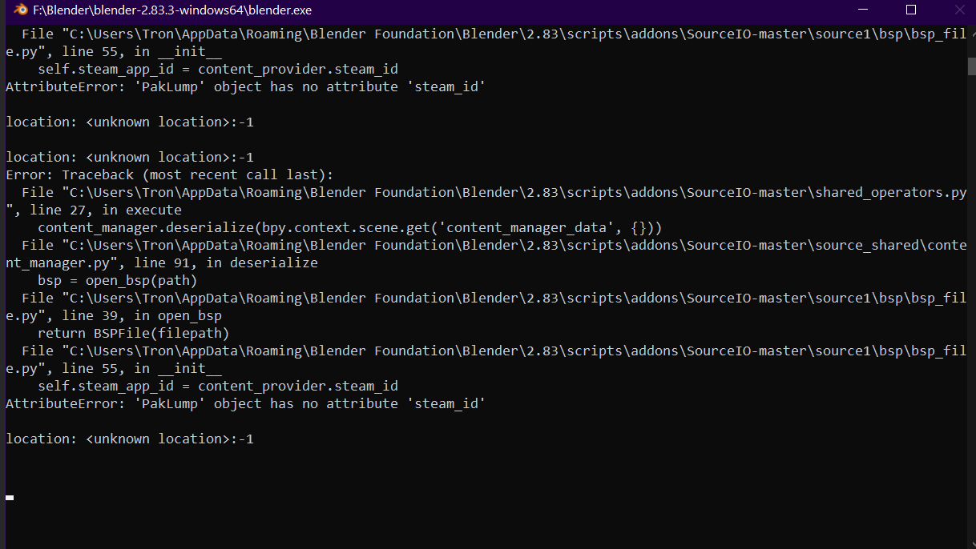This screenshot has width=976, height=549.
Task: Select the AttributeError message line
Action: coord(245,403)
